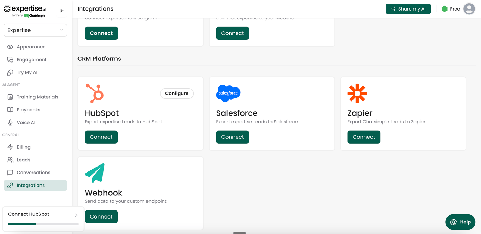481x234 pixels.
Task: Connect Webhook
Action: tap(101, 217)
